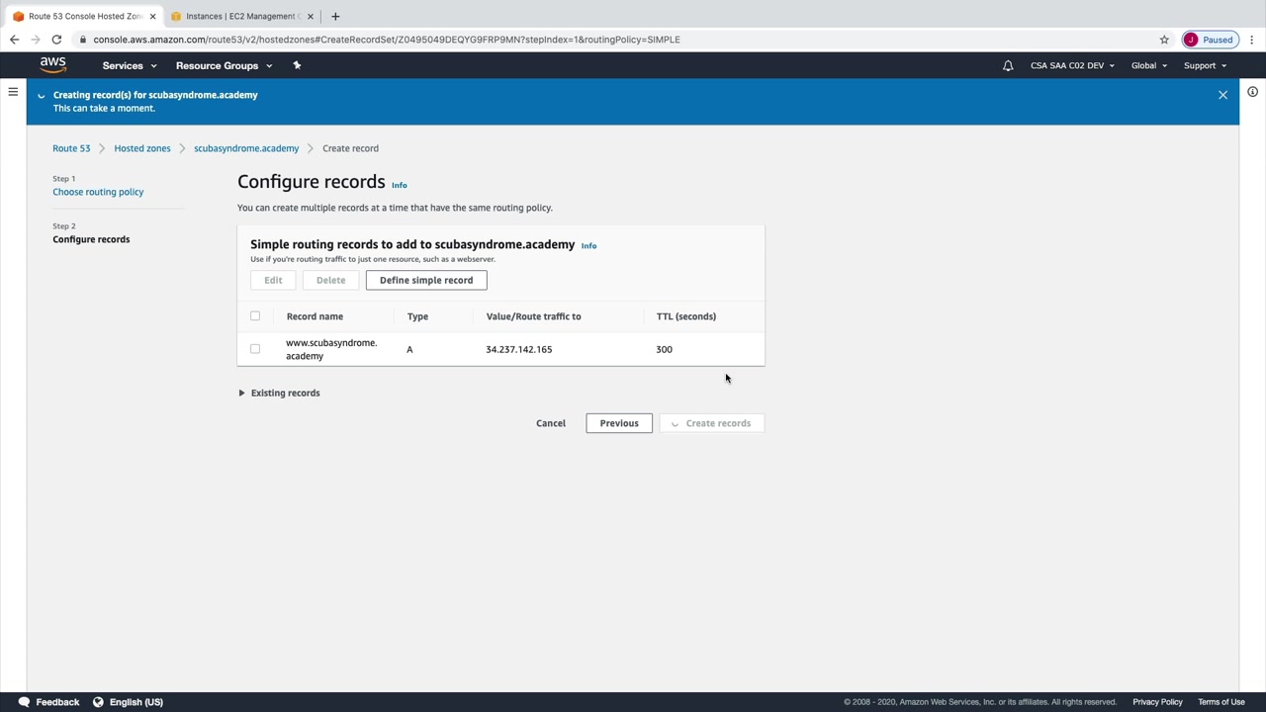Click the Paused profile button
This screenshot has width=1266, height=712.
tap(1210, 40)
